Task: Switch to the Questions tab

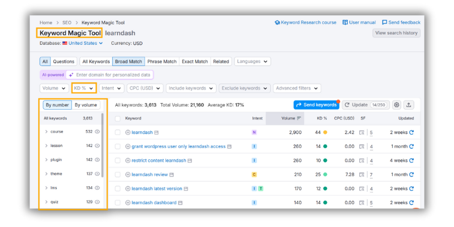Action: tap(64, 61)
